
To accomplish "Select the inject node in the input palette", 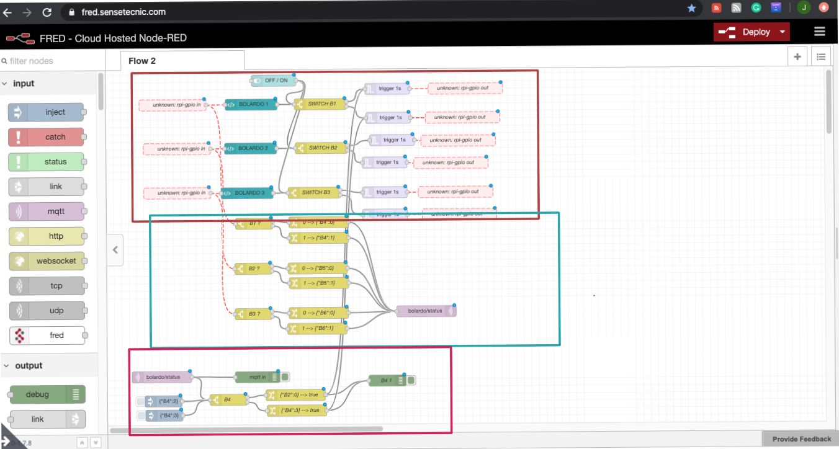I will tap(47, 112).
